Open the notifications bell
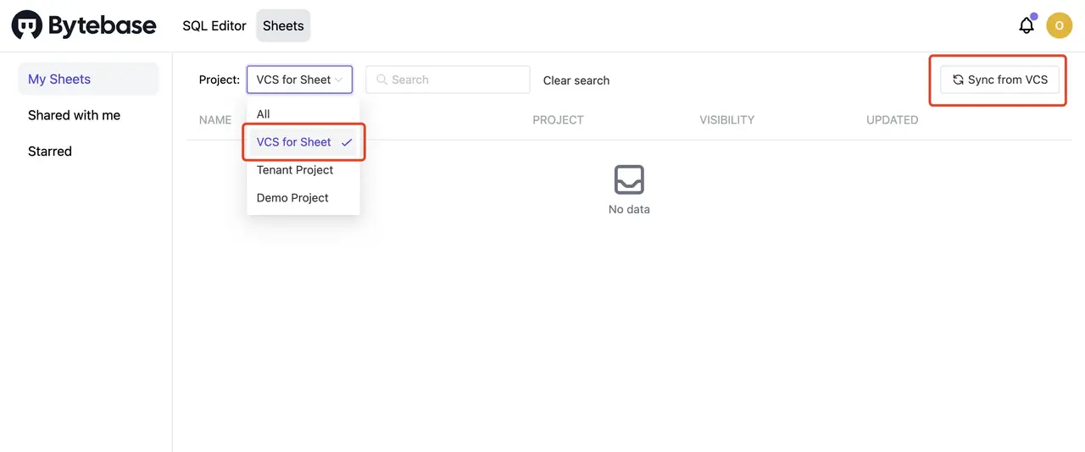 [x=1026, y=25]
